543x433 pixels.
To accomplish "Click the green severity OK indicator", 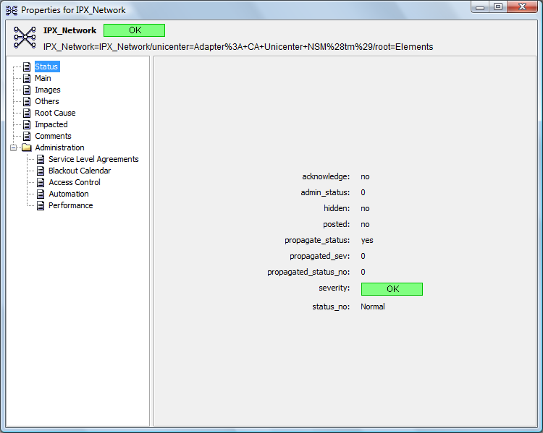I will tap(392, 289).
